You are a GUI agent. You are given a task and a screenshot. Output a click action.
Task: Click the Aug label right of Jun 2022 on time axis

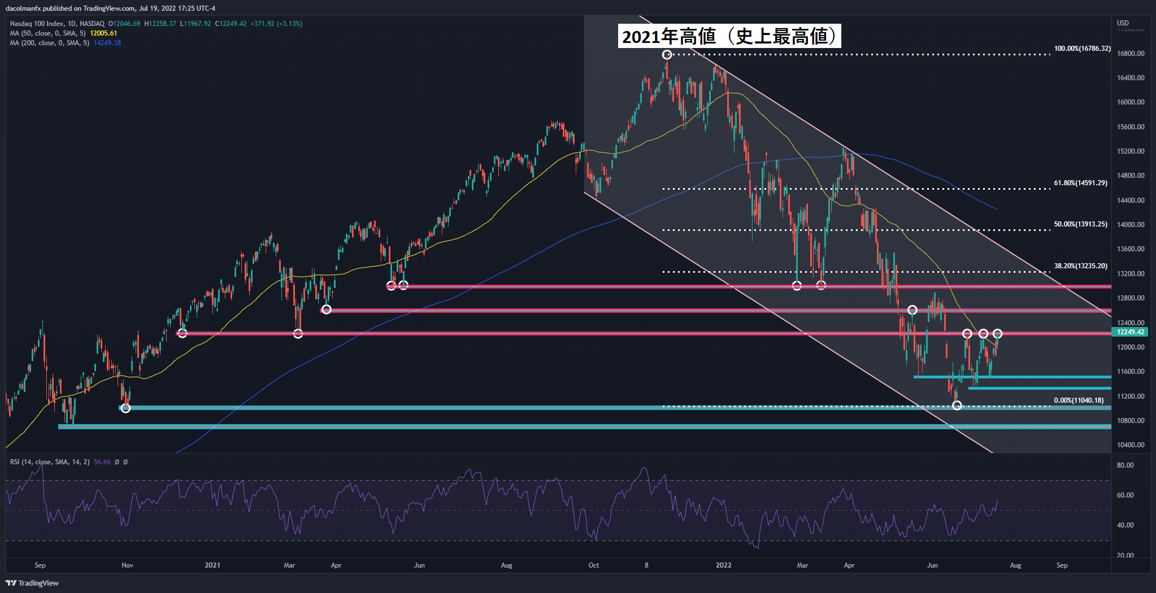[1015, 565]
